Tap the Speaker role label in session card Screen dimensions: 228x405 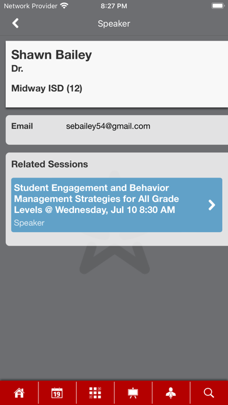pos(29,223)
